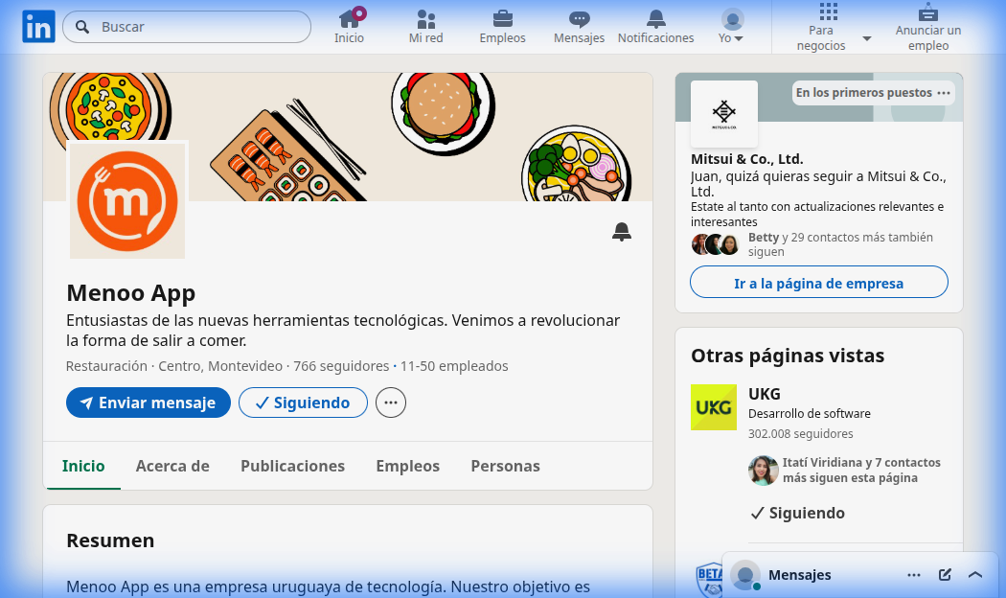
Task: Toggle Siguiendo under UKG
Action: coord(797,514)
